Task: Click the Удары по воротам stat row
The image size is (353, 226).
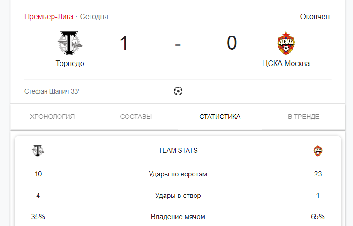Action: 178,174
